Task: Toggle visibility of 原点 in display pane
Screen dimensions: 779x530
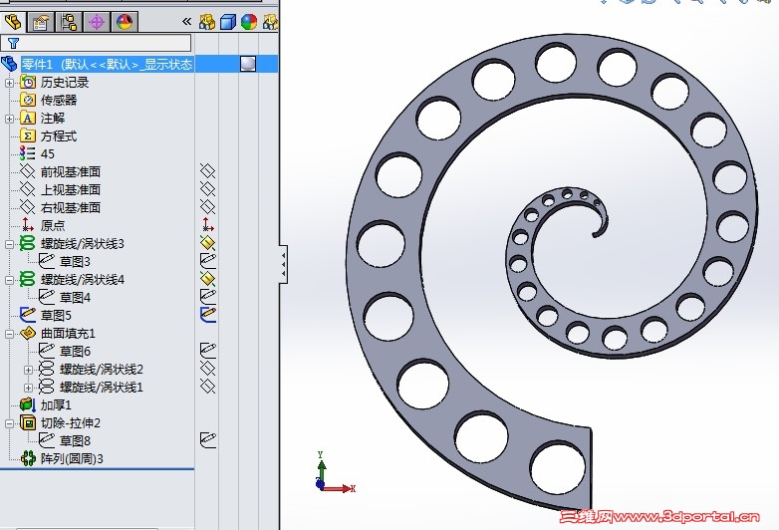Action: pyautogui.click(x=207, y=225)
